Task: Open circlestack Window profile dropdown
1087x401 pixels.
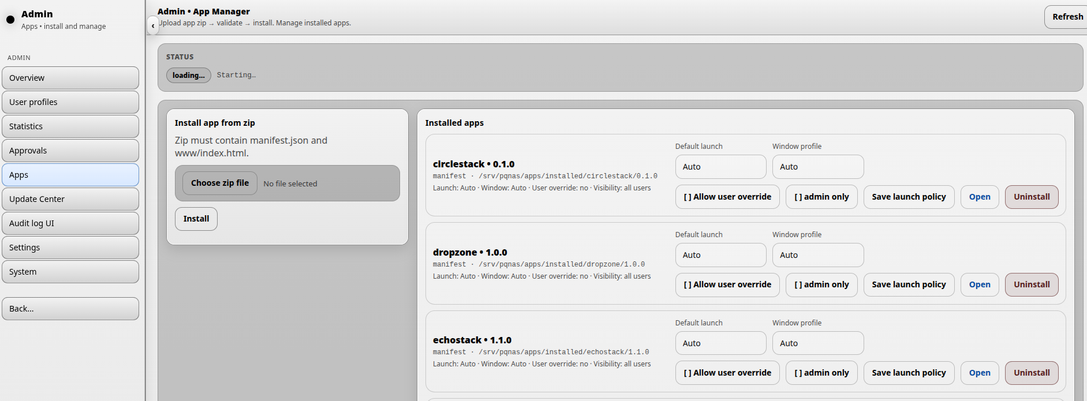Action: click(818, 167)
